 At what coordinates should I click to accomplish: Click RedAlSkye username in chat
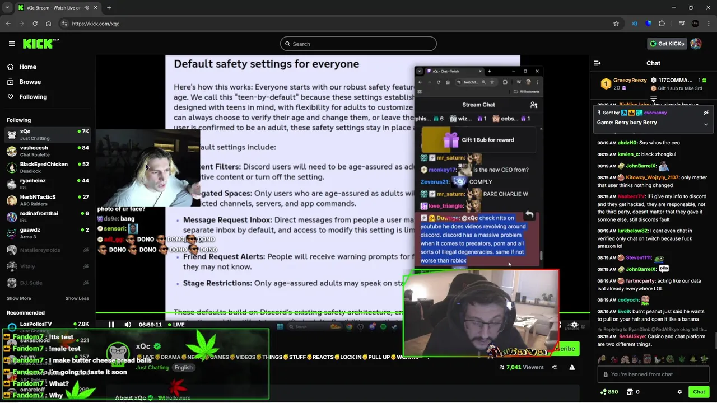[632, 336]
